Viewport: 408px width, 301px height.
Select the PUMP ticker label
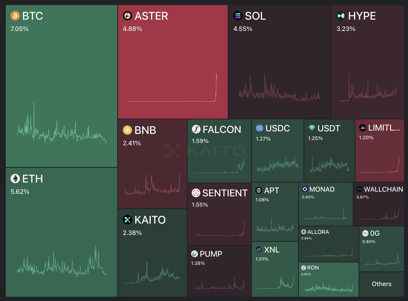coord(211,254)
